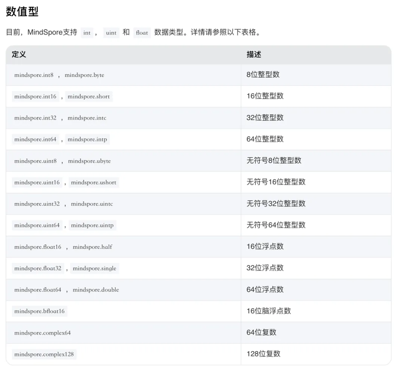Select the mindspore.byte type name

point(84,75)
